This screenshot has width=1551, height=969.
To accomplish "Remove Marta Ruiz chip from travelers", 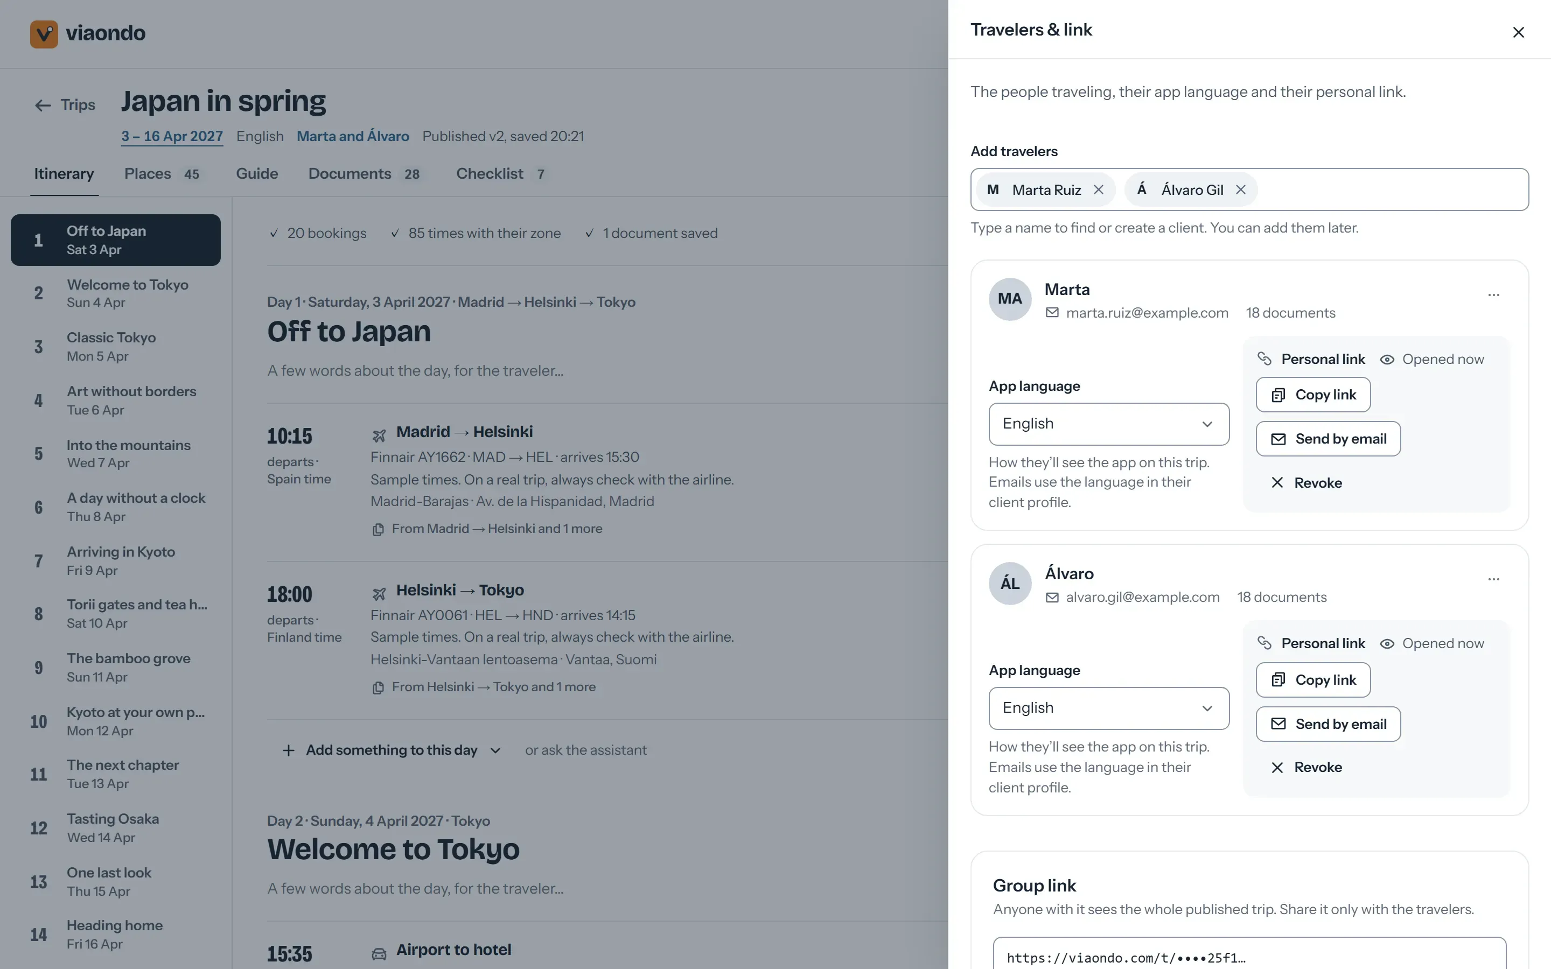I will coord(1099,189).
